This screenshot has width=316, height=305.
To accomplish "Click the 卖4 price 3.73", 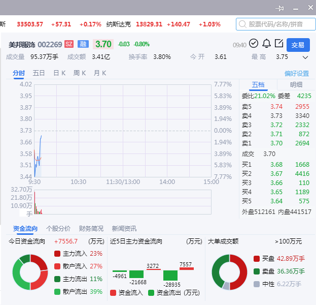I will (x=276, y=116).
